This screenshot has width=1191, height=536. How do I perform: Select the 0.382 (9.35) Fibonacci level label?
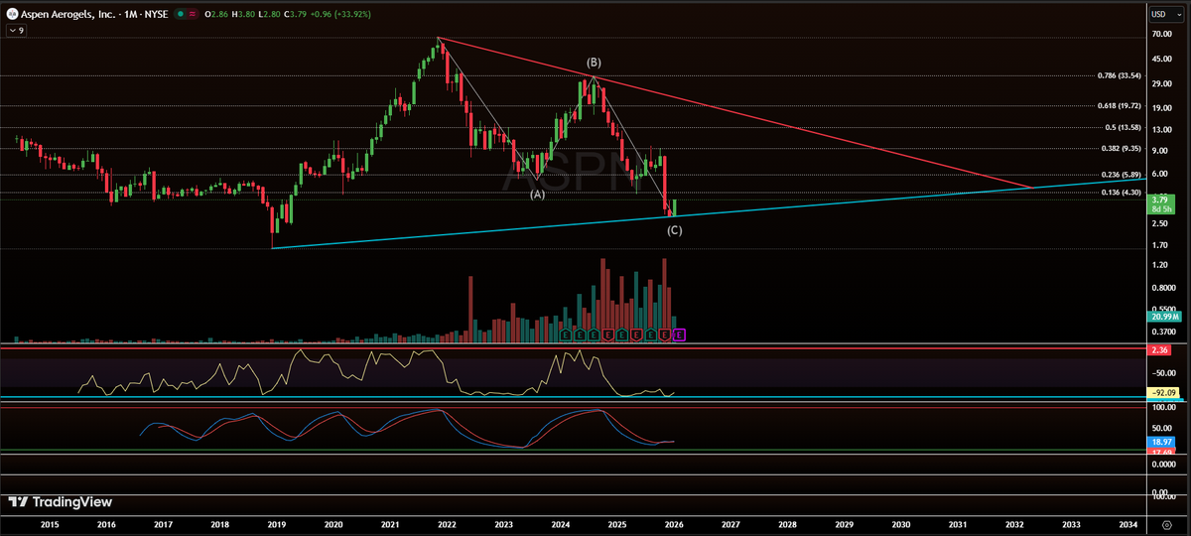tap(1120, 148)
